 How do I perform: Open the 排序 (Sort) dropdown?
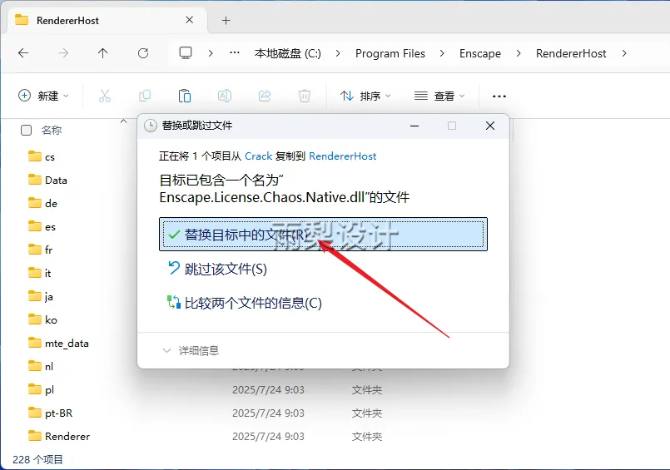click(x=365, y=96)
